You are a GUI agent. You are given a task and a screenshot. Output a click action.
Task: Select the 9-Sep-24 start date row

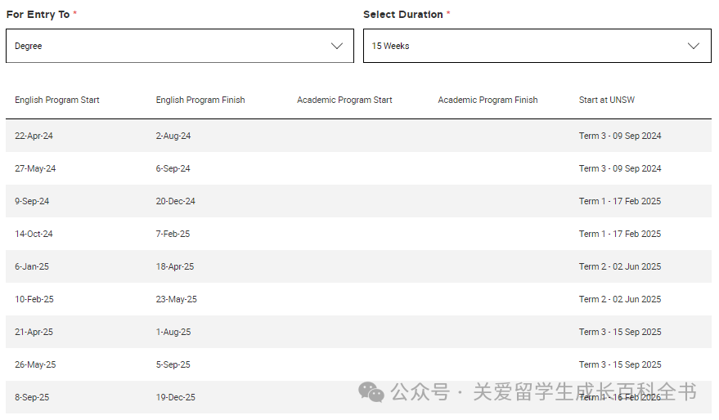tap(32, 201)
